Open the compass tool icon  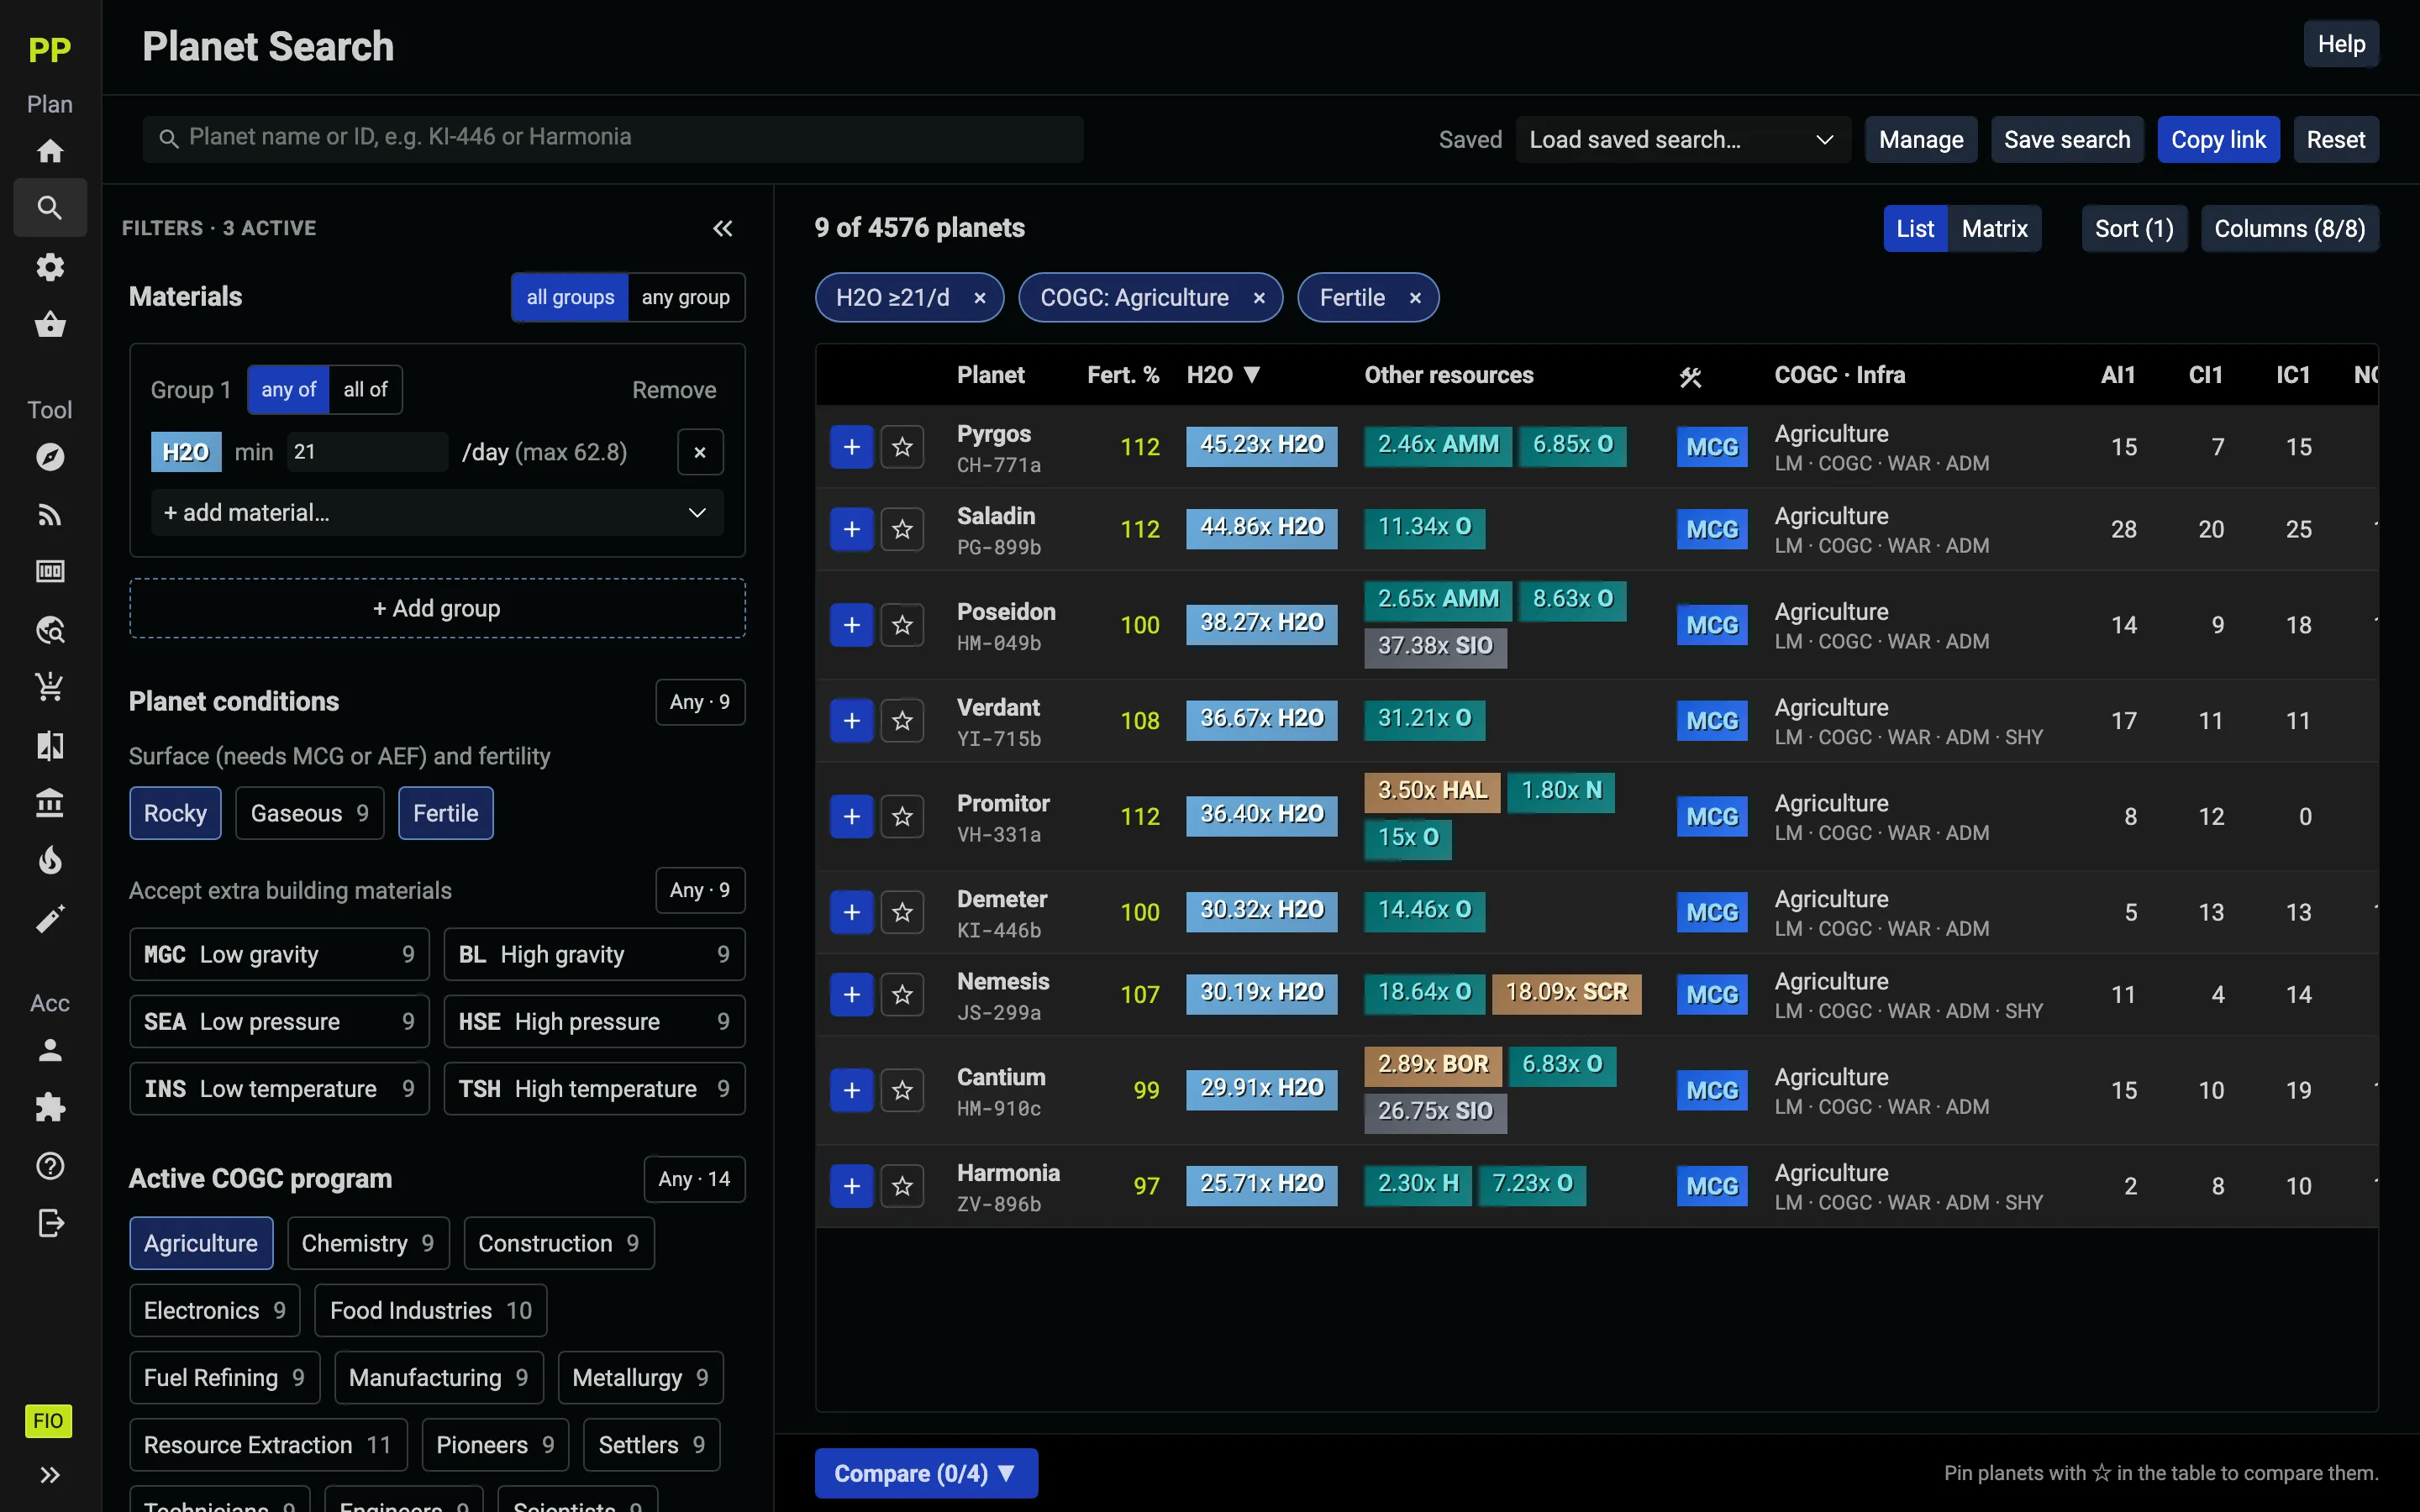pyautogui.click(x=50, y=457)
